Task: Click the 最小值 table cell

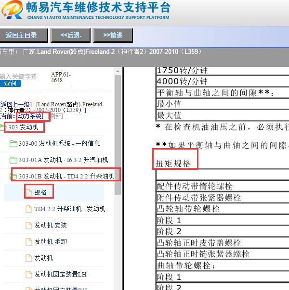Action: (223, 104)
